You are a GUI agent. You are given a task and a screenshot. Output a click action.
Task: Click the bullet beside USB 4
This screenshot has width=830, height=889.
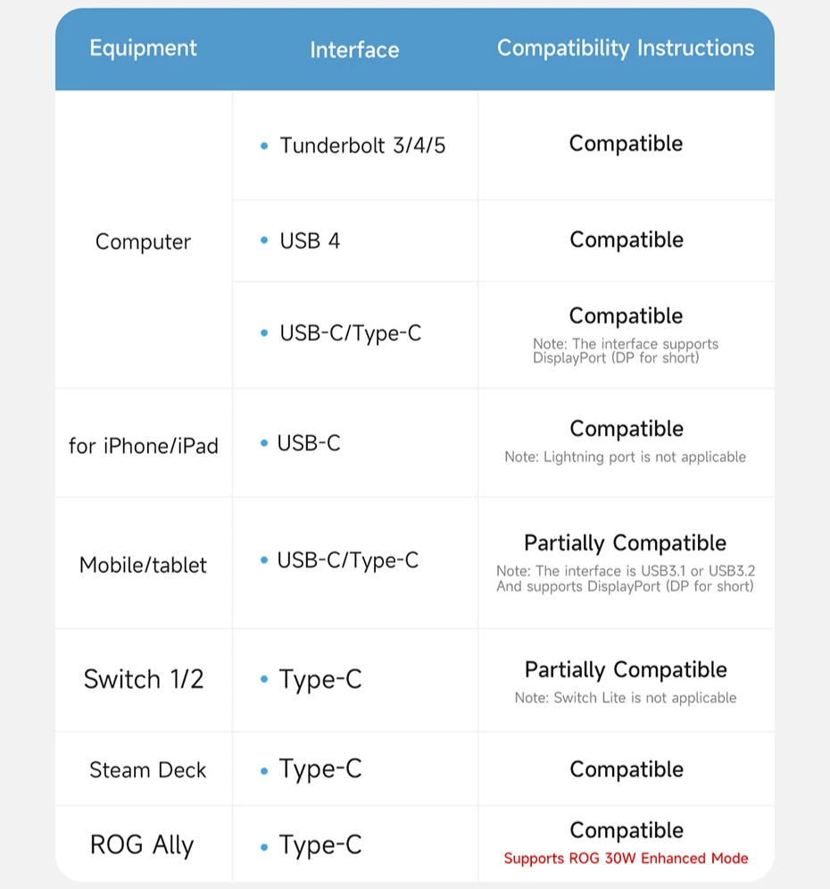(x=264, y=240)
